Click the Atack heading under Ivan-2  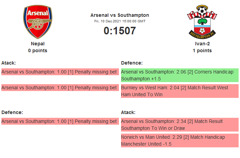point(128,112)
